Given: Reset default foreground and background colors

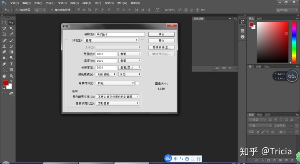Looking at the screenshot, I should [x=4, y=88].
